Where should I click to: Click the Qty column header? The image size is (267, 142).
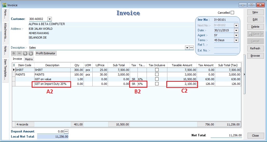(77, 65)
